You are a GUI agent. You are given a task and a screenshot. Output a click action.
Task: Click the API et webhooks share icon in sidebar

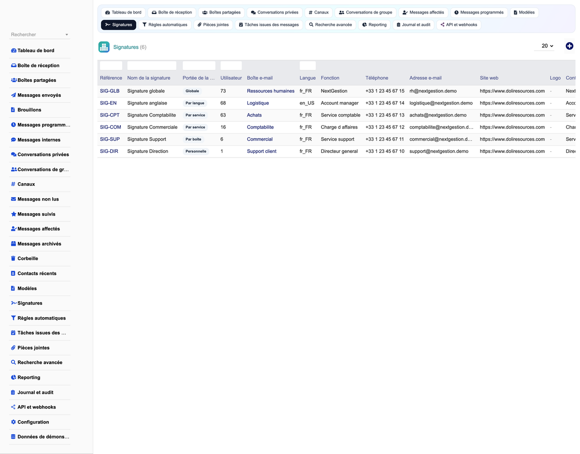coord(13,407)
